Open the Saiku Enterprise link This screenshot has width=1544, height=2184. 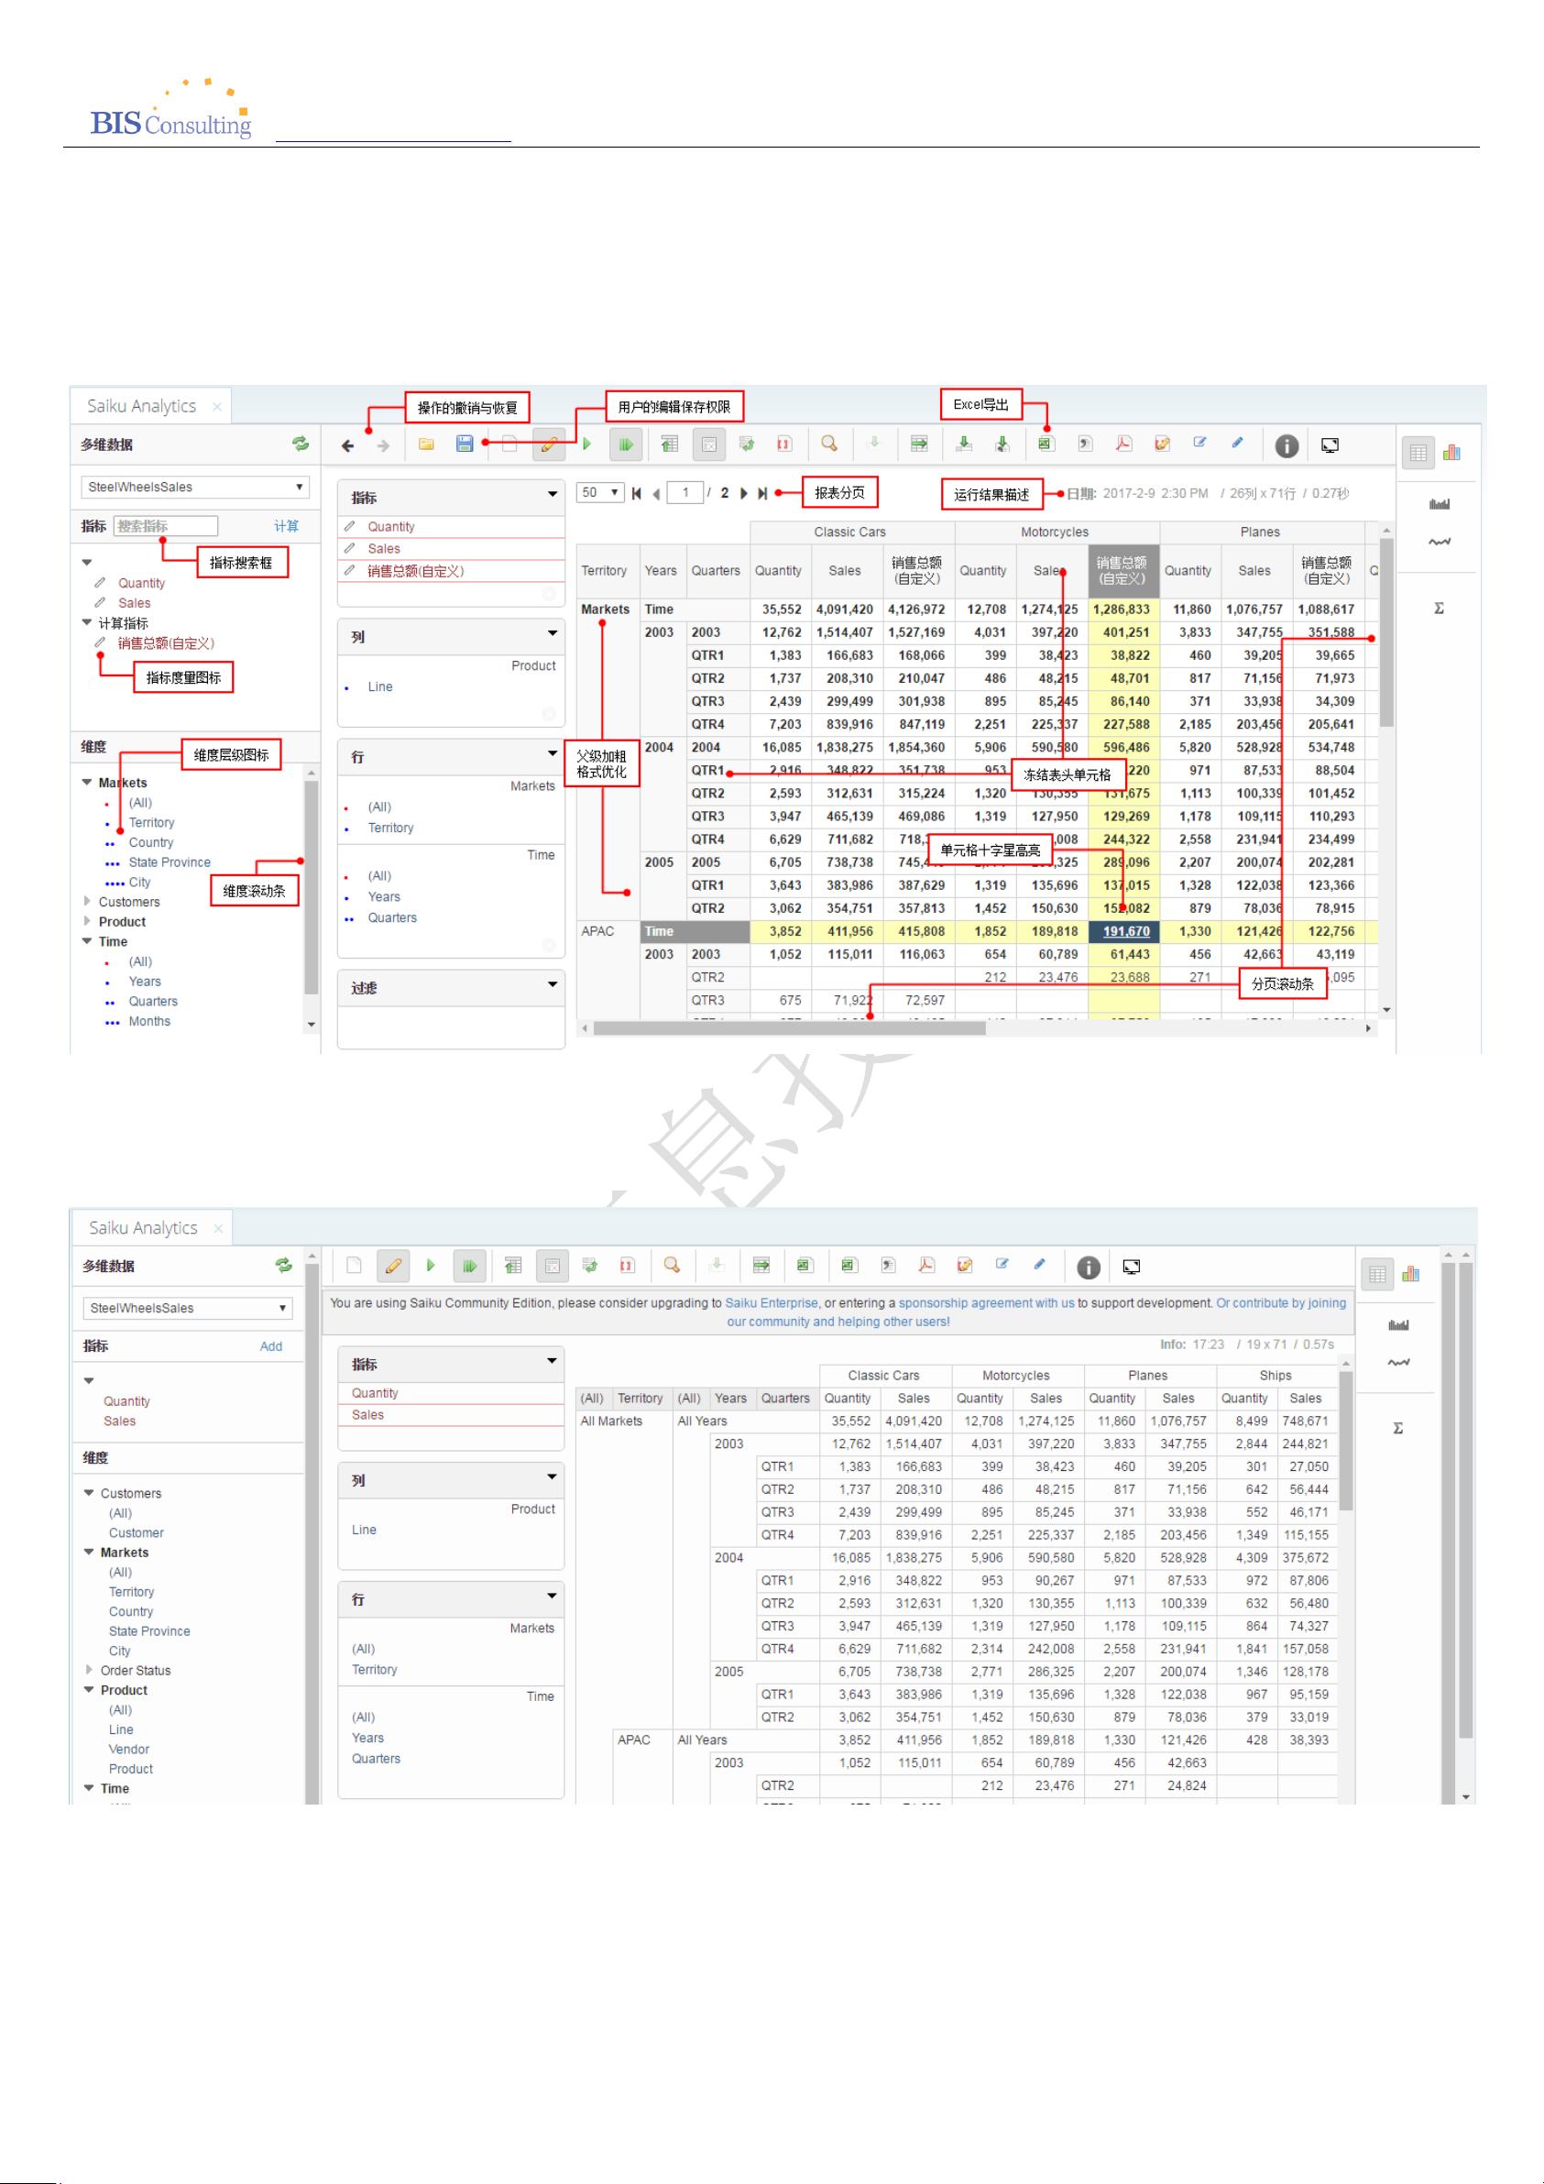771,1302
